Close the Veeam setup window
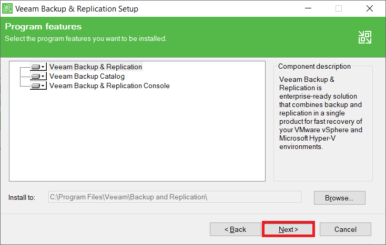Screen dimensions: 386x245 click(x=370, y=9)
